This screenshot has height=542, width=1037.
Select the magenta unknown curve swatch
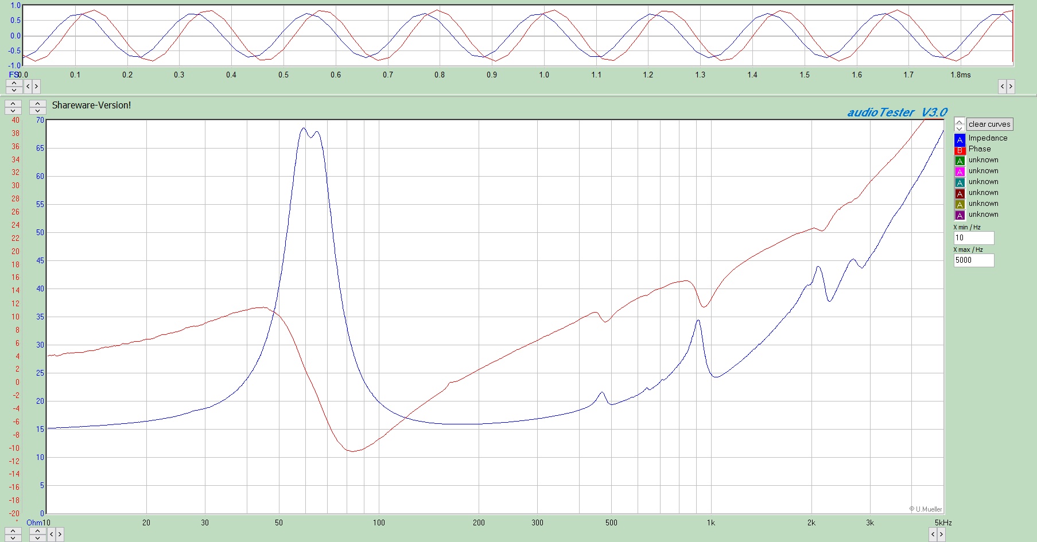point(960,172)
